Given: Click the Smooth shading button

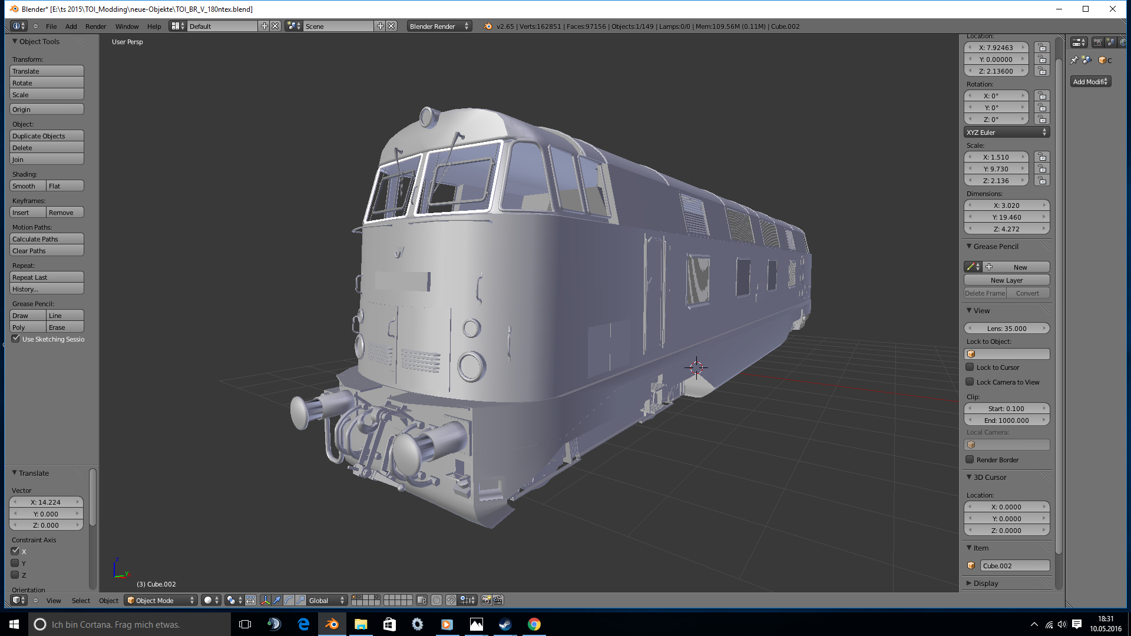Looking at the screenshot, I should coord(28,186).
